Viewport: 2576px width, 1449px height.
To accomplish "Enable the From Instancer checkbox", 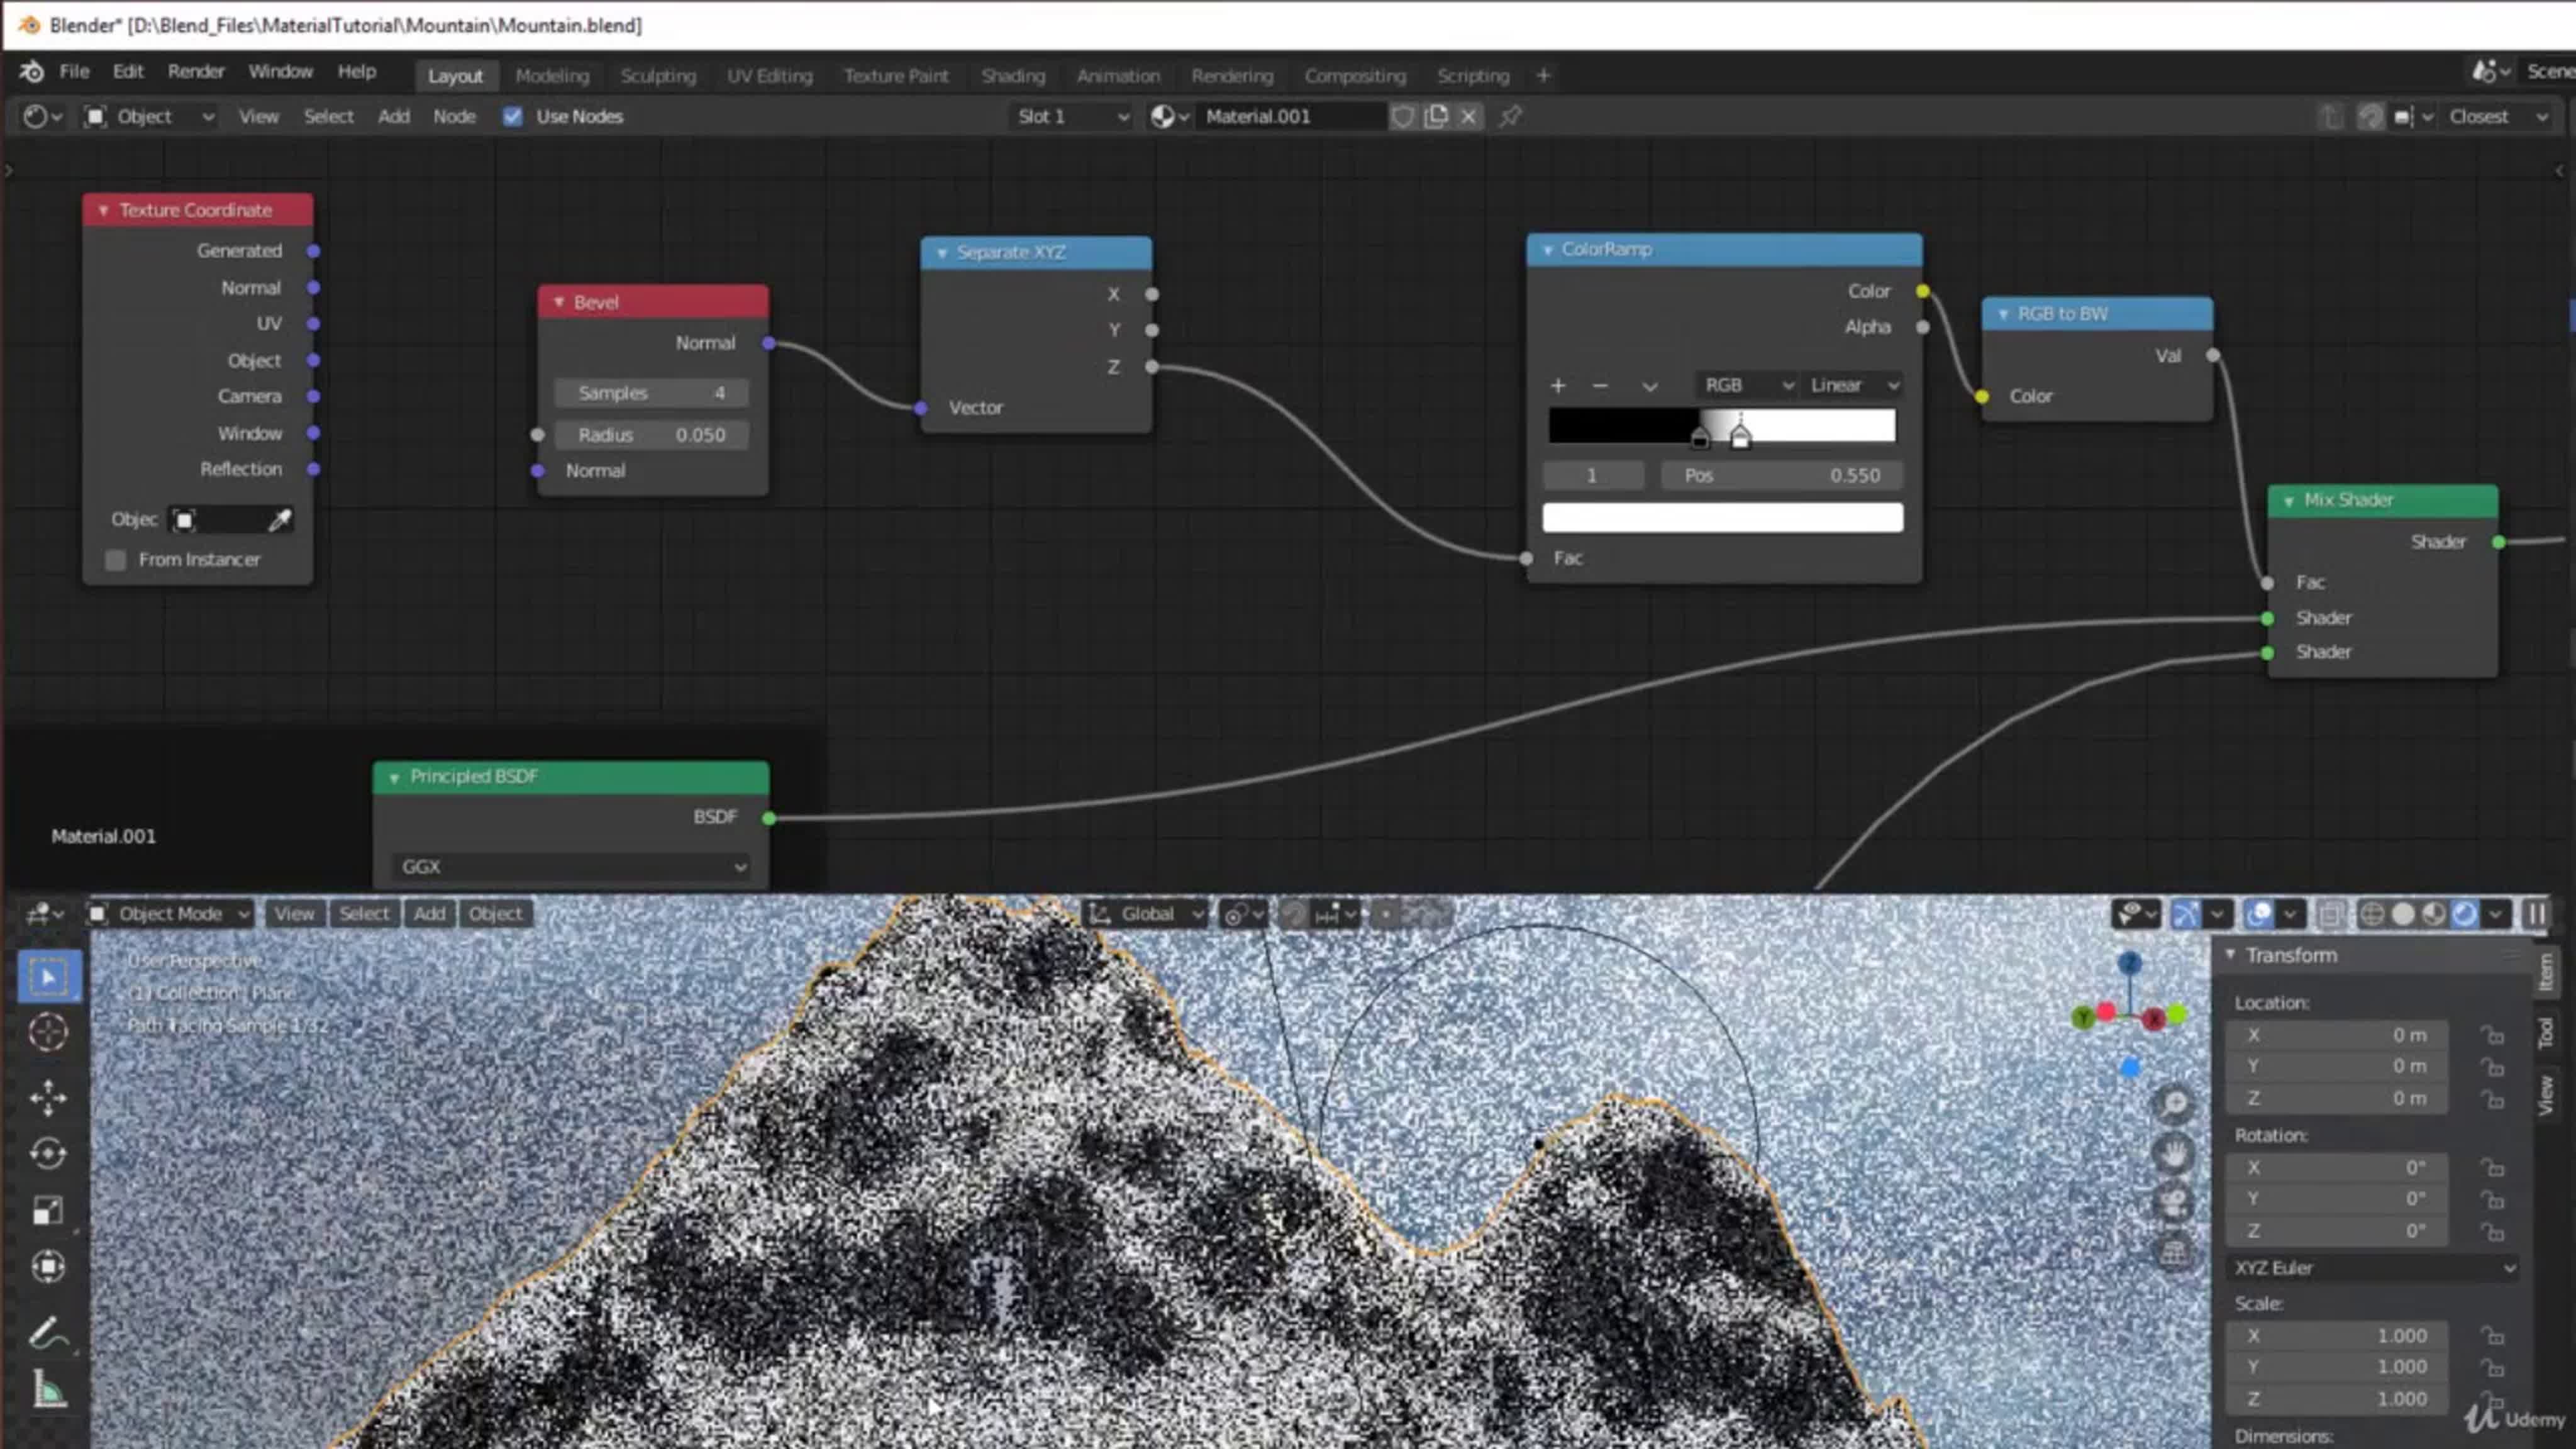I will (x=116, y=560).
